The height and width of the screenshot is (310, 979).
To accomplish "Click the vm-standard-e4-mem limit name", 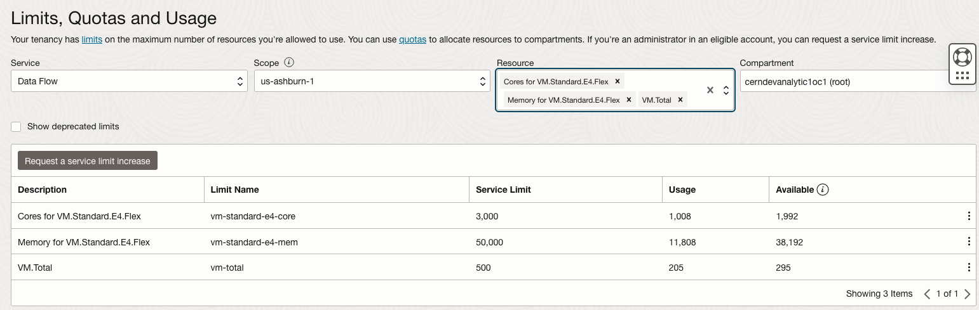I will 254,242.
